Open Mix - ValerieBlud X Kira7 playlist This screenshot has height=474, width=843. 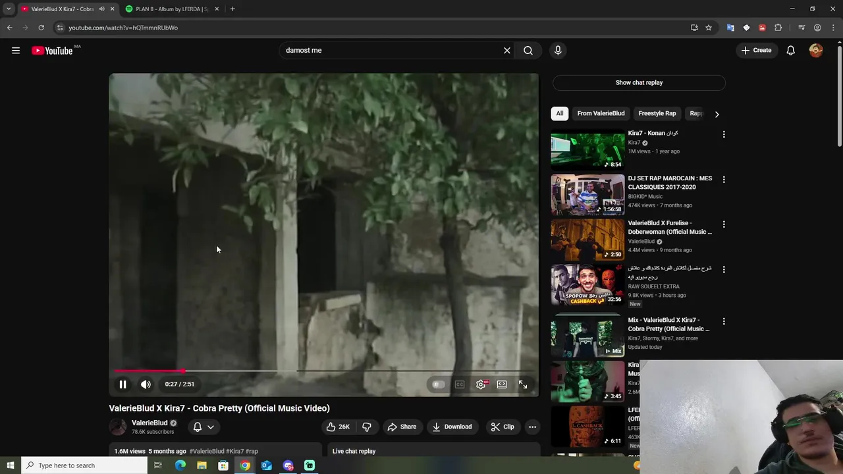587,336
